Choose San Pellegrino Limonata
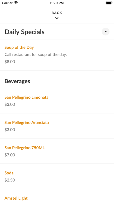This screenshot has width=114, height=202. 26,97
